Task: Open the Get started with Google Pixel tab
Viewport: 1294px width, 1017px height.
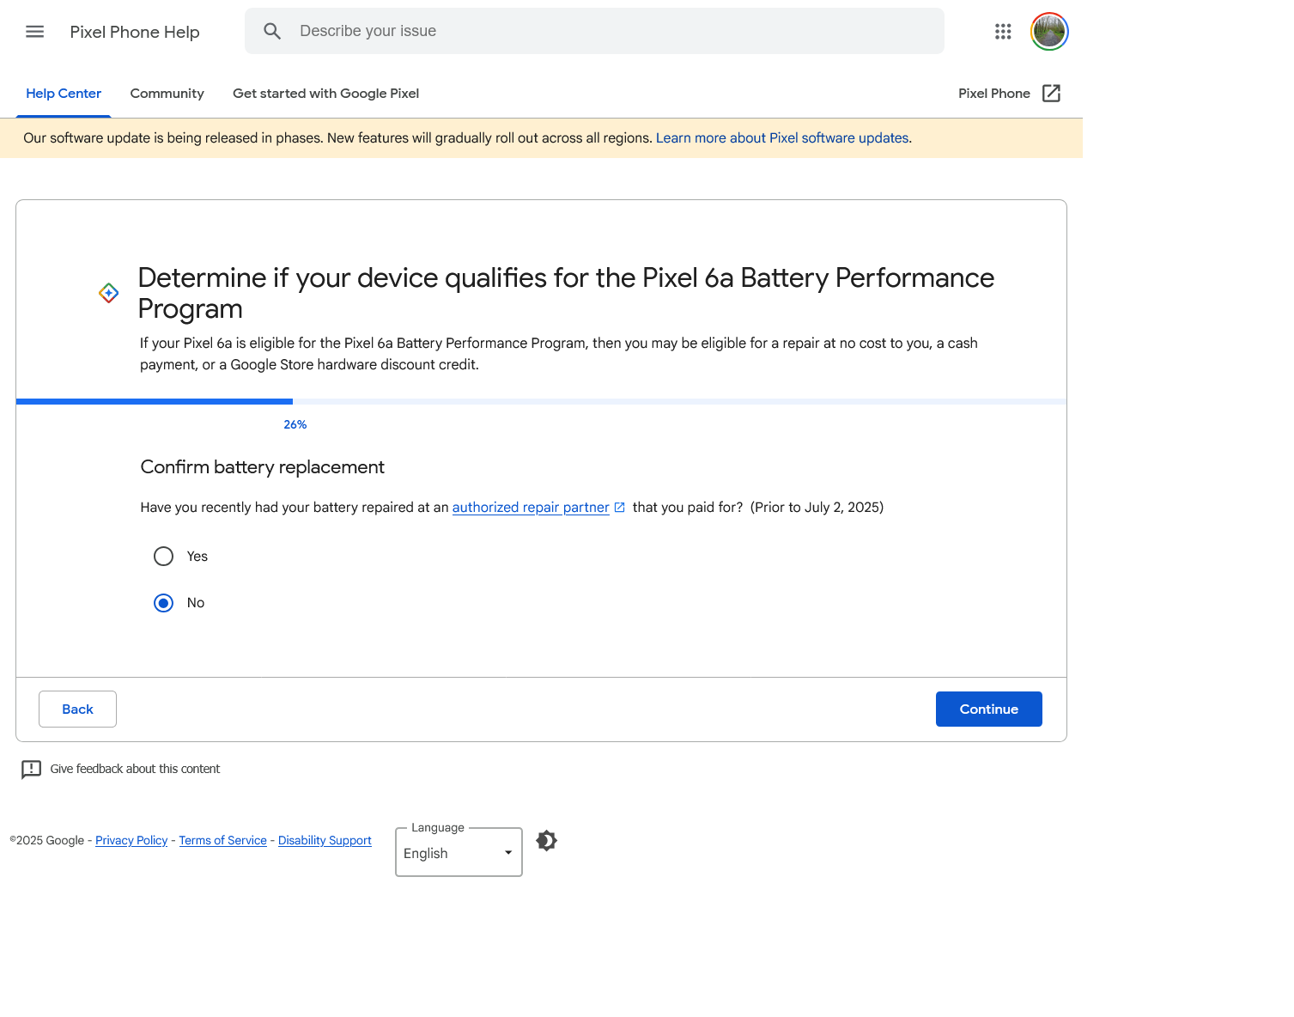Action: pos(325,93)
